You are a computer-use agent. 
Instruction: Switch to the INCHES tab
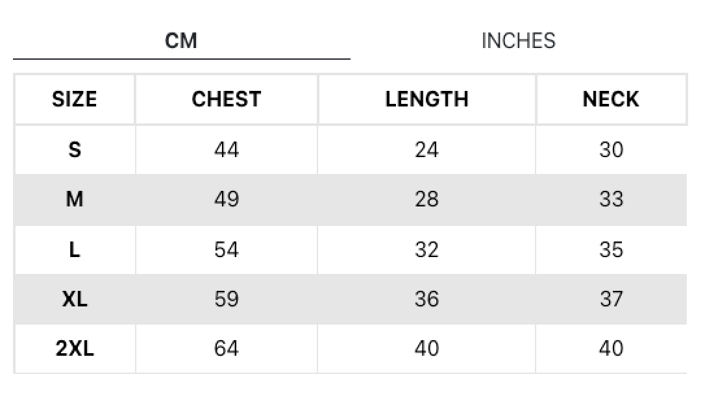519,41
